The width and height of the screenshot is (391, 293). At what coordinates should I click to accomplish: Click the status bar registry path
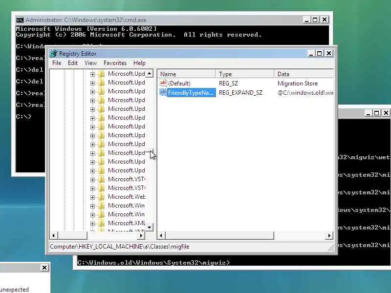tap(120, 247)
